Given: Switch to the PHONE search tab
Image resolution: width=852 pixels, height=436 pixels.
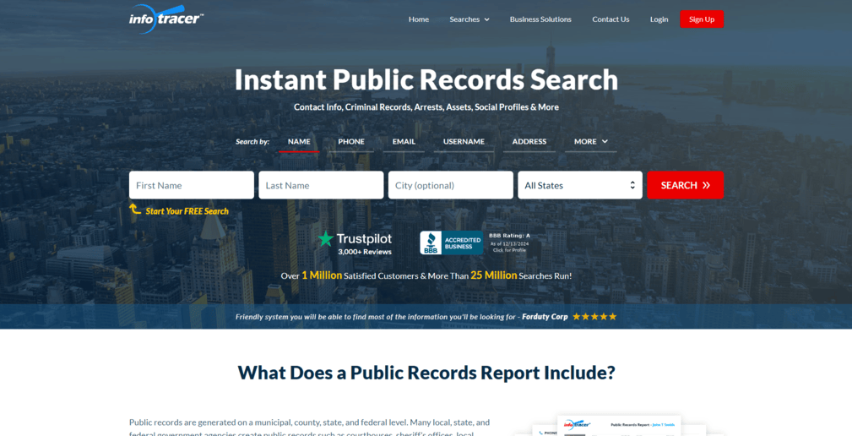Looking at the screenshot, I should point(351,142).
